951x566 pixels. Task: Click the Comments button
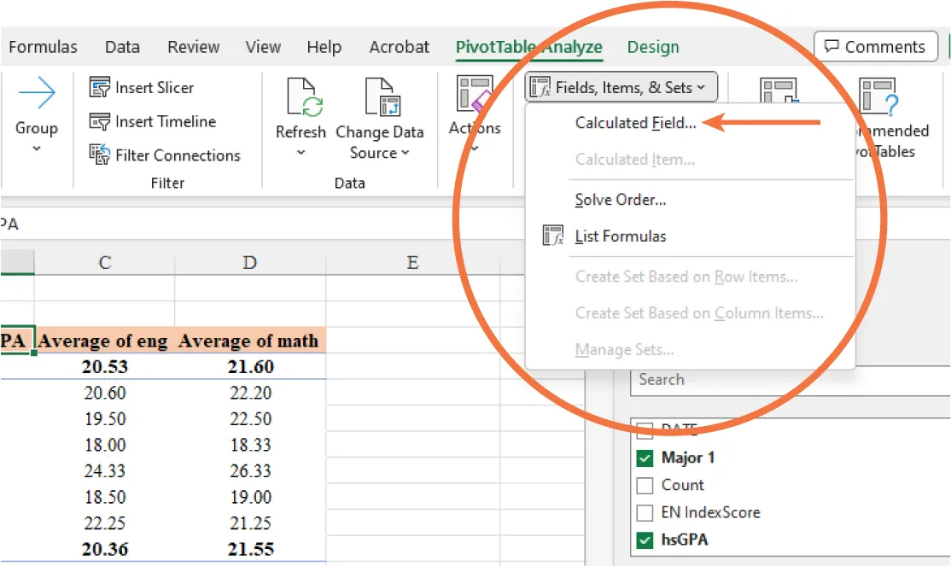(875, 46)
